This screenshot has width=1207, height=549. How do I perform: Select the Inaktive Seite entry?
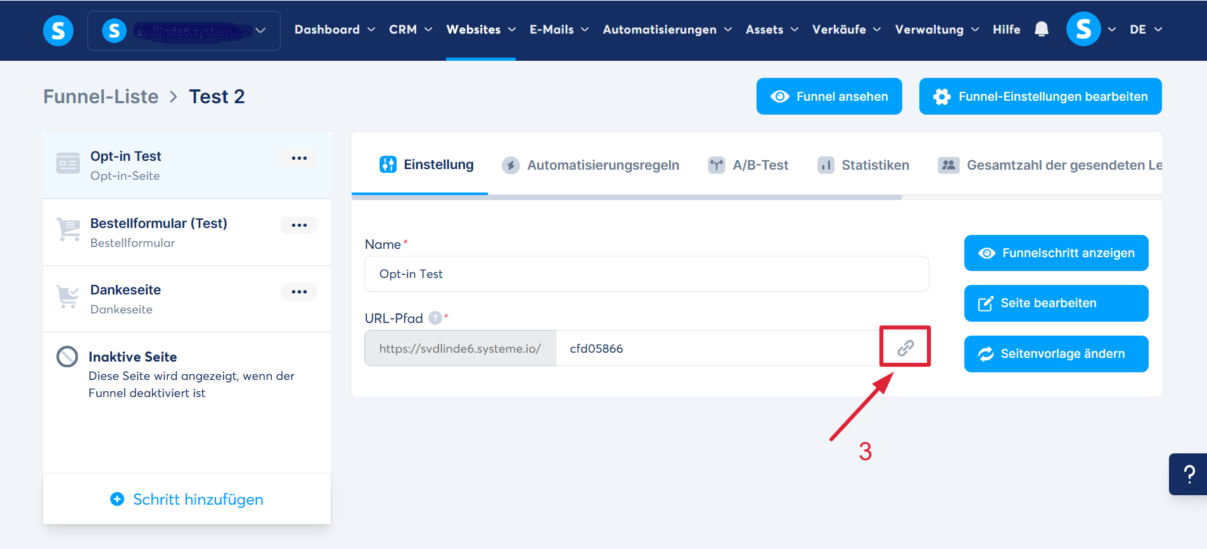(187, 374)
